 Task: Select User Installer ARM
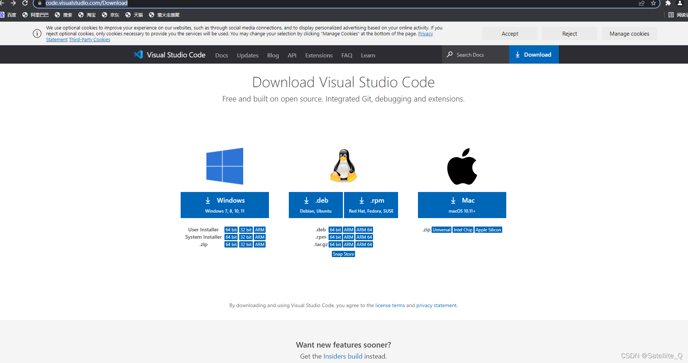click(260, 230)
